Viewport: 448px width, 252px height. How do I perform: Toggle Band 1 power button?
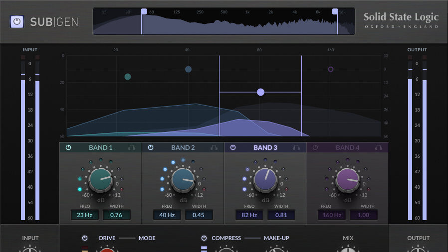pyautogui.click(x=68, y=147)
